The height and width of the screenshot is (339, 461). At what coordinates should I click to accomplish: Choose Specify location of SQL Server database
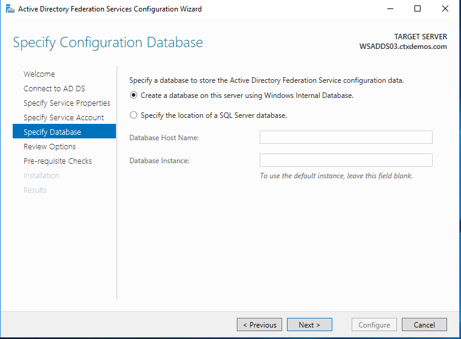click(134, 115)
